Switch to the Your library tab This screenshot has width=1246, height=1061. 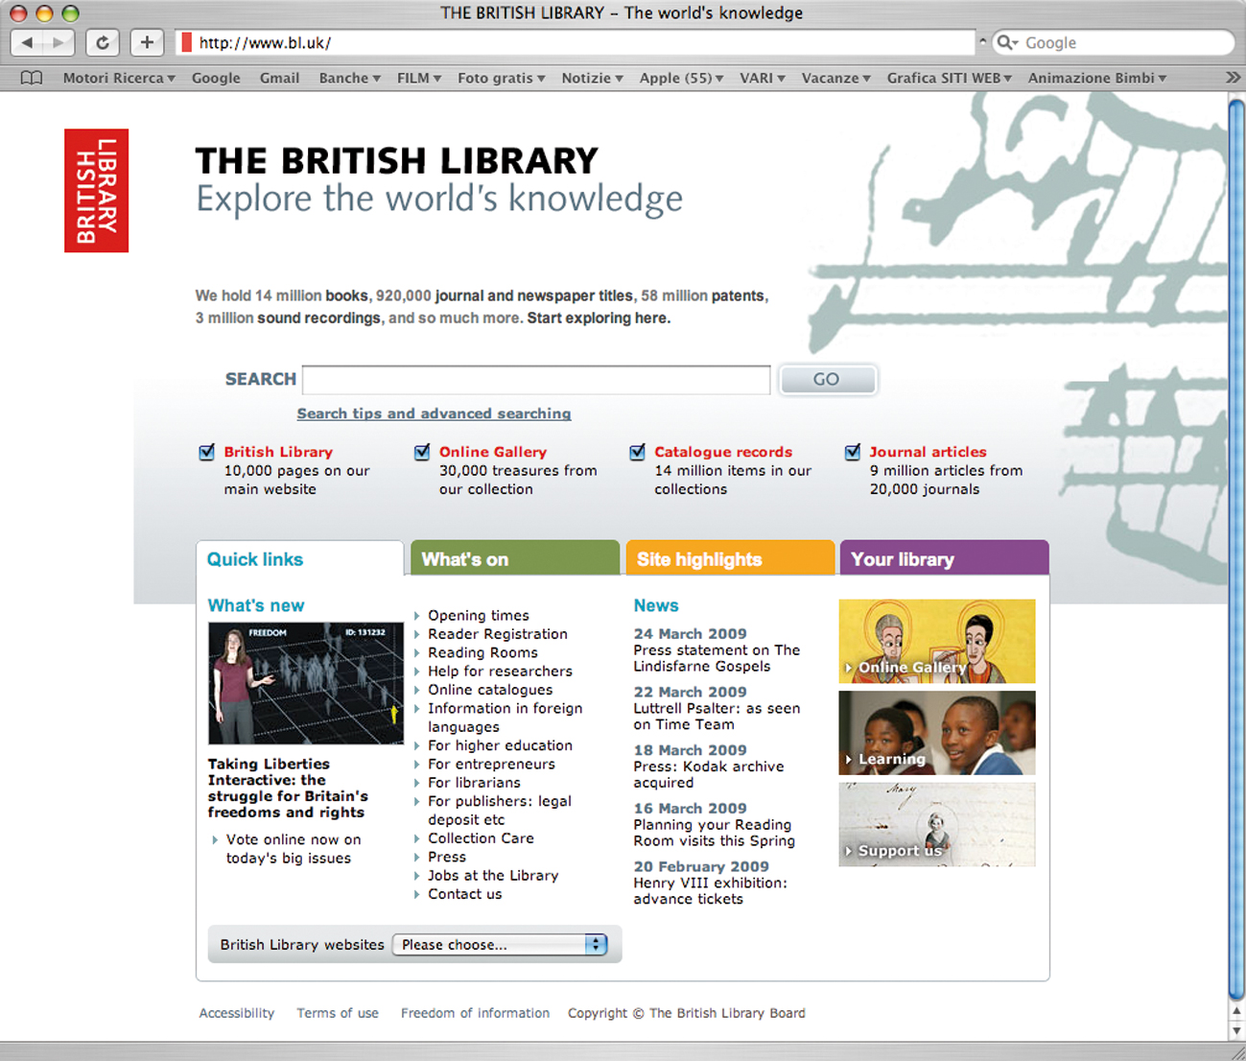(944, 558)
